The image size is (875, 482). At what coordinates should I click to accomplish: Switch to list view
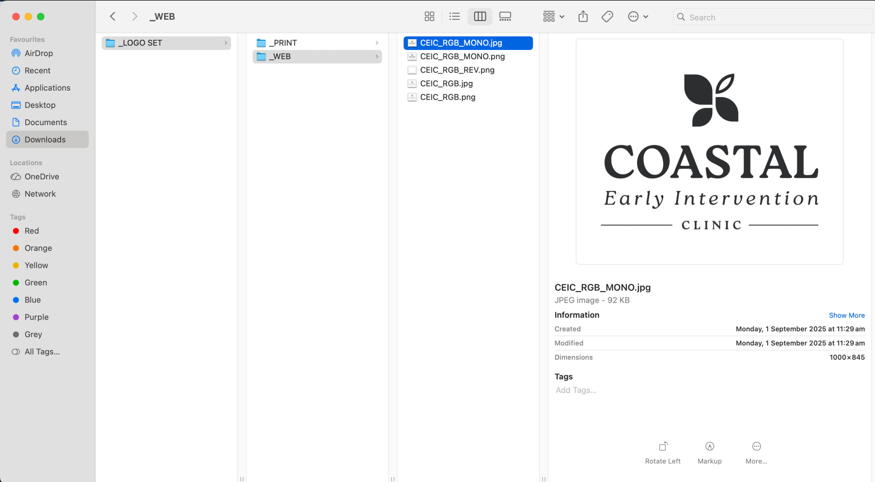coord(454,16)
